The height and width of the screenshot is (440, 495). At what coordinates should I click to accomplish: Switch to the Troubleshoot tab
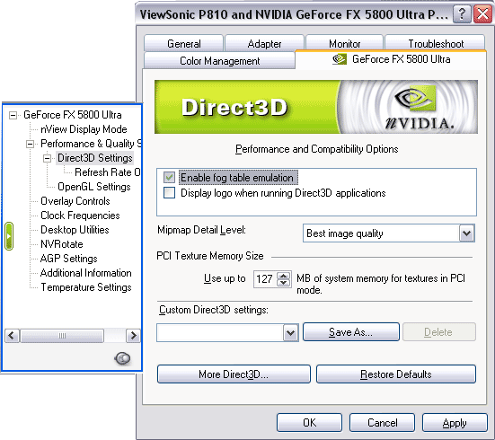pyautogui.click(x=436, y=44)
